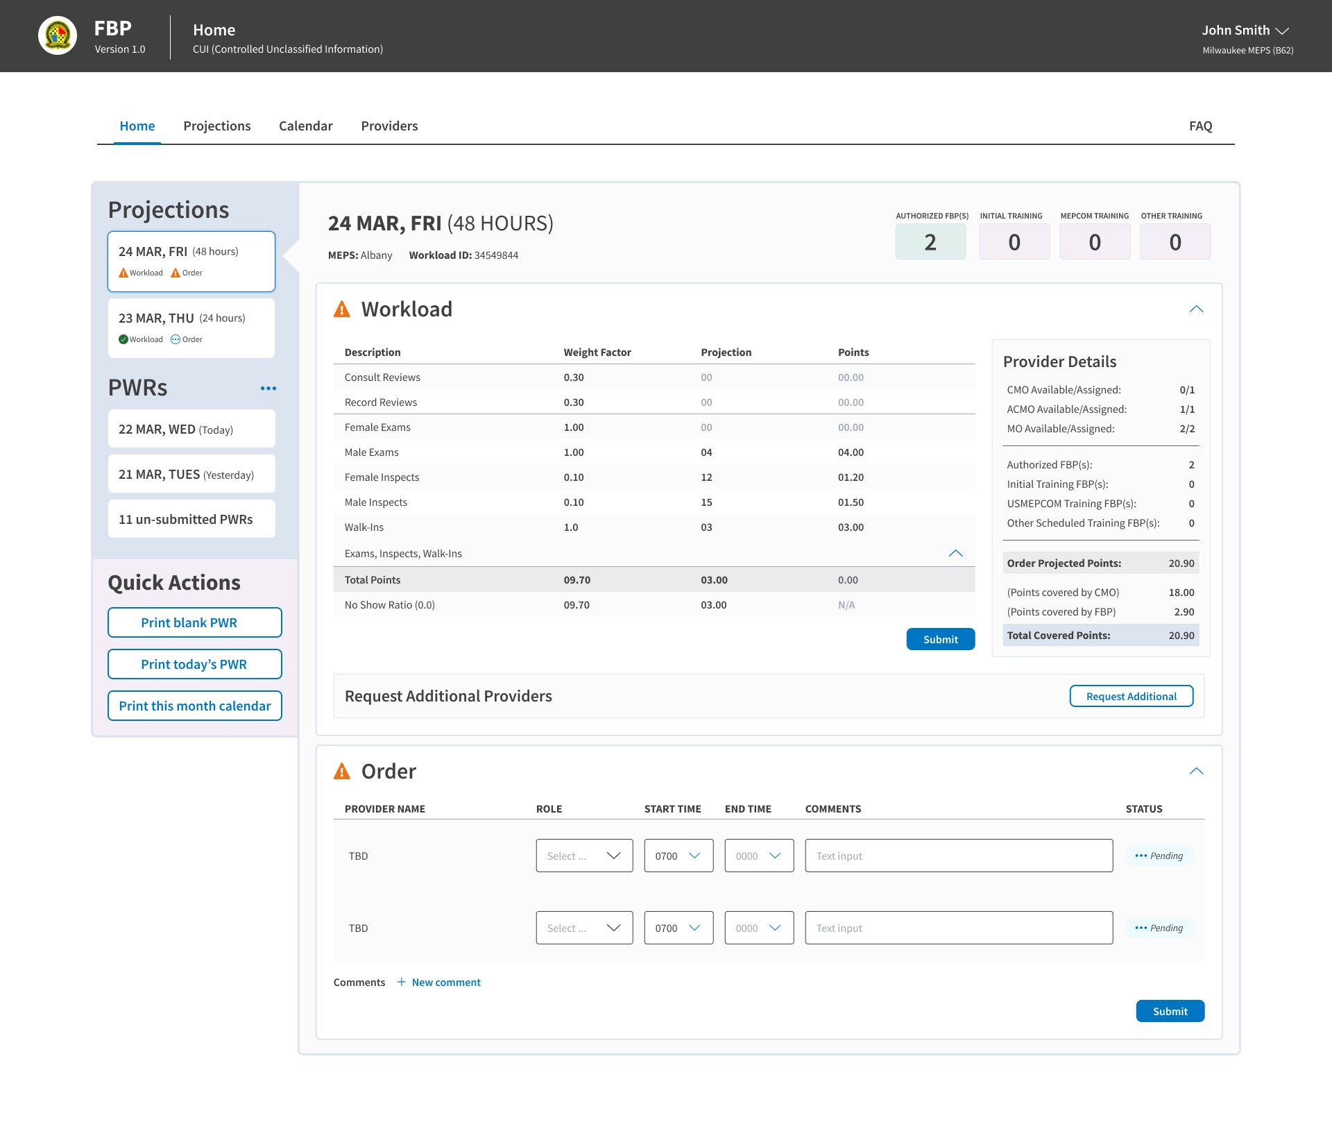Click the orange warning icon beside Order heading
1332x1131 pixels.
(x=342, y=771)
